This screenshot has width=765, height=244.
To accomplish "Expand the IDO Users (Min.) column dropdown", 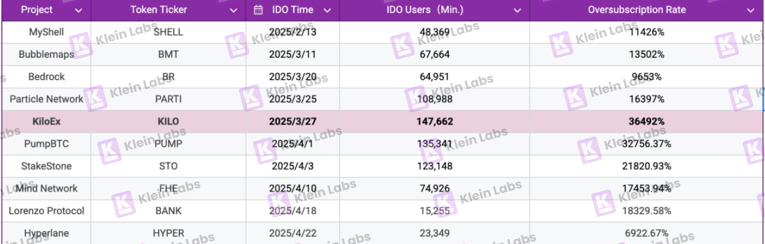I will [517, 10].
